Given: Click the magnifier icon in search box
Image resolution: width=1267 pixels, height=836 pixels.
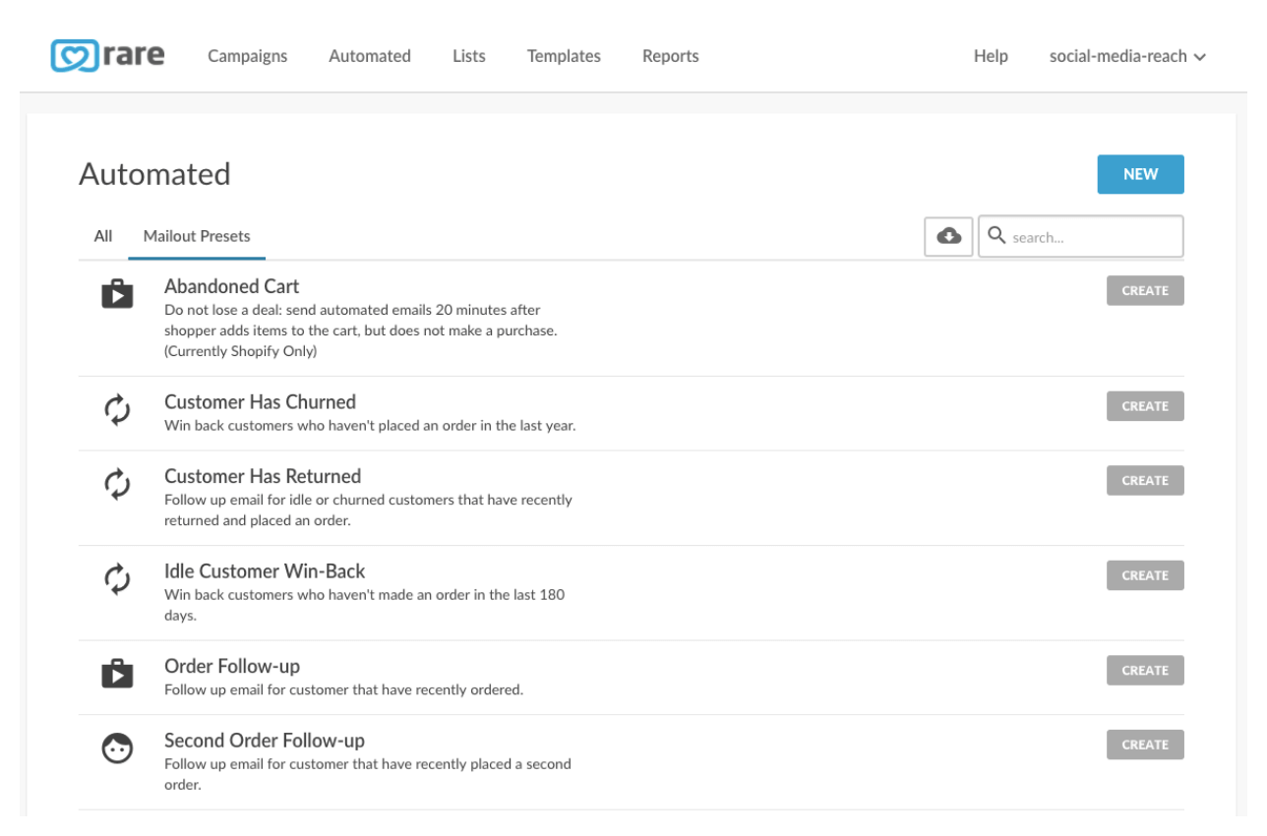Looking at the screenshot, I should [996, 236].
